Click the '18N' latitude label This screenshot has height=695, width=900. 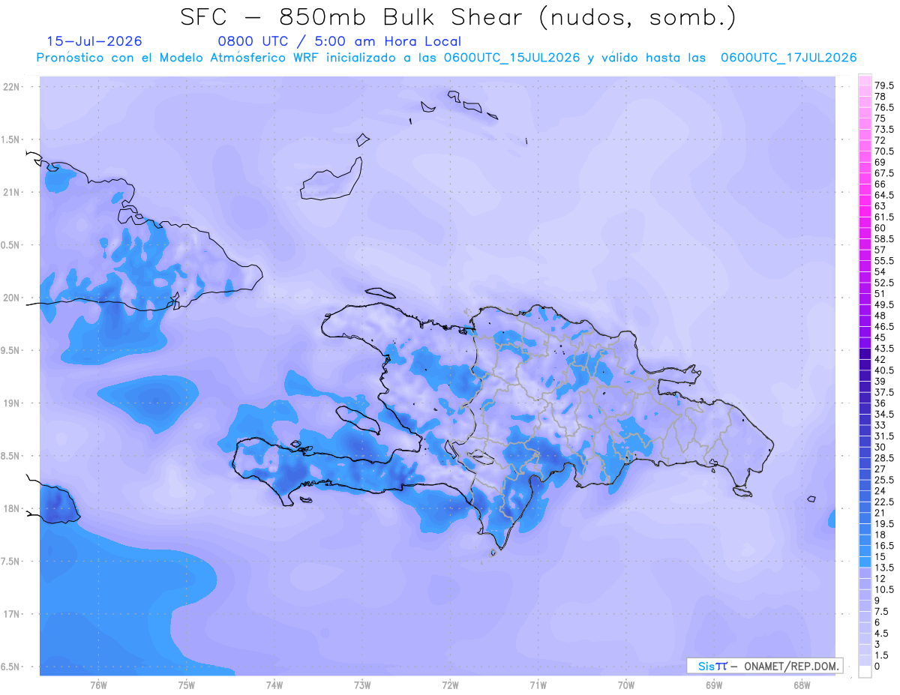tap(12, 509)
